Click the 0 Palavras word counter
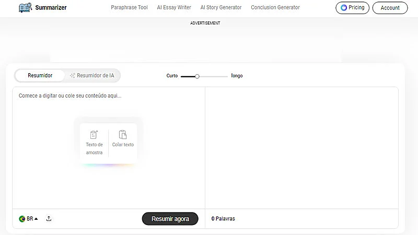This screenshot has width=418, height=235. pos(223,219)
